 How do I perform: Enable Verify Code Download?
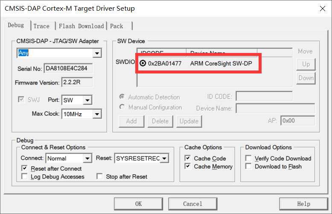tap(249, 158)
